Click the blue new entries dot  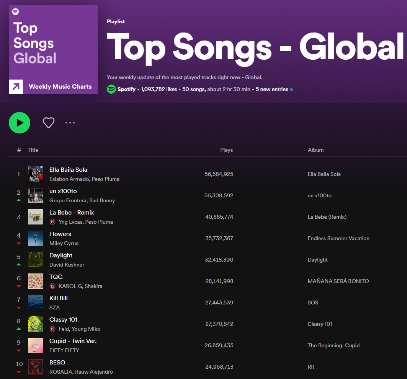(291, 89)
